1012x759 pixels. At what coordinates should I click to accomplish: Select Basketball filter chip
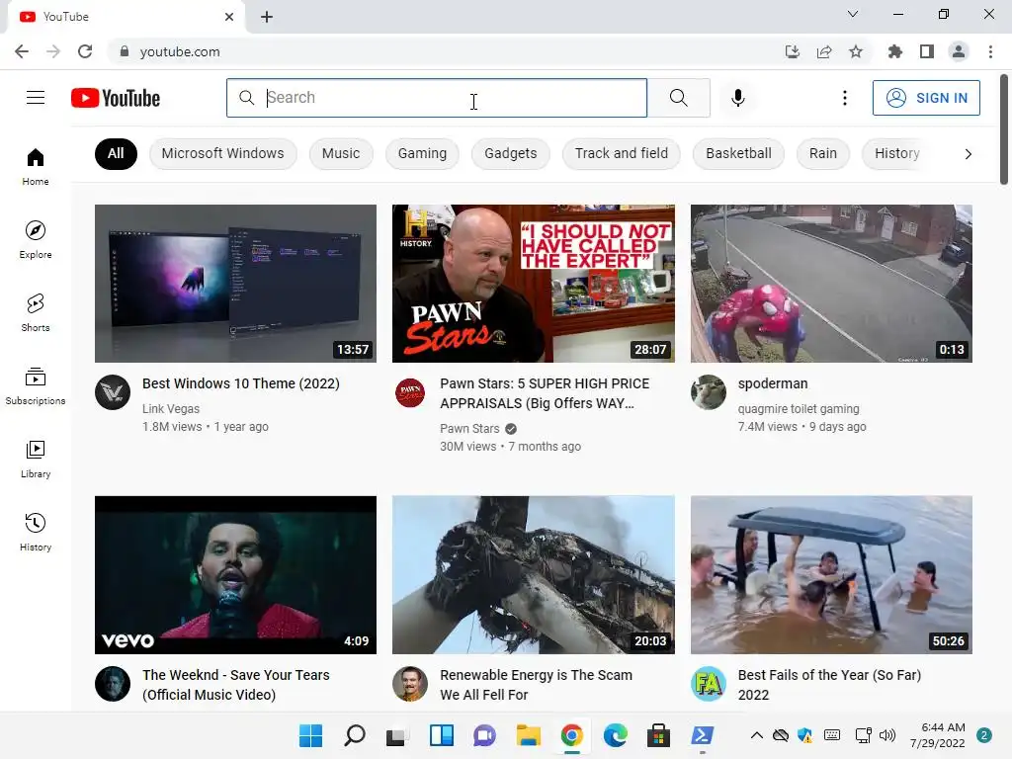(738, 153)
